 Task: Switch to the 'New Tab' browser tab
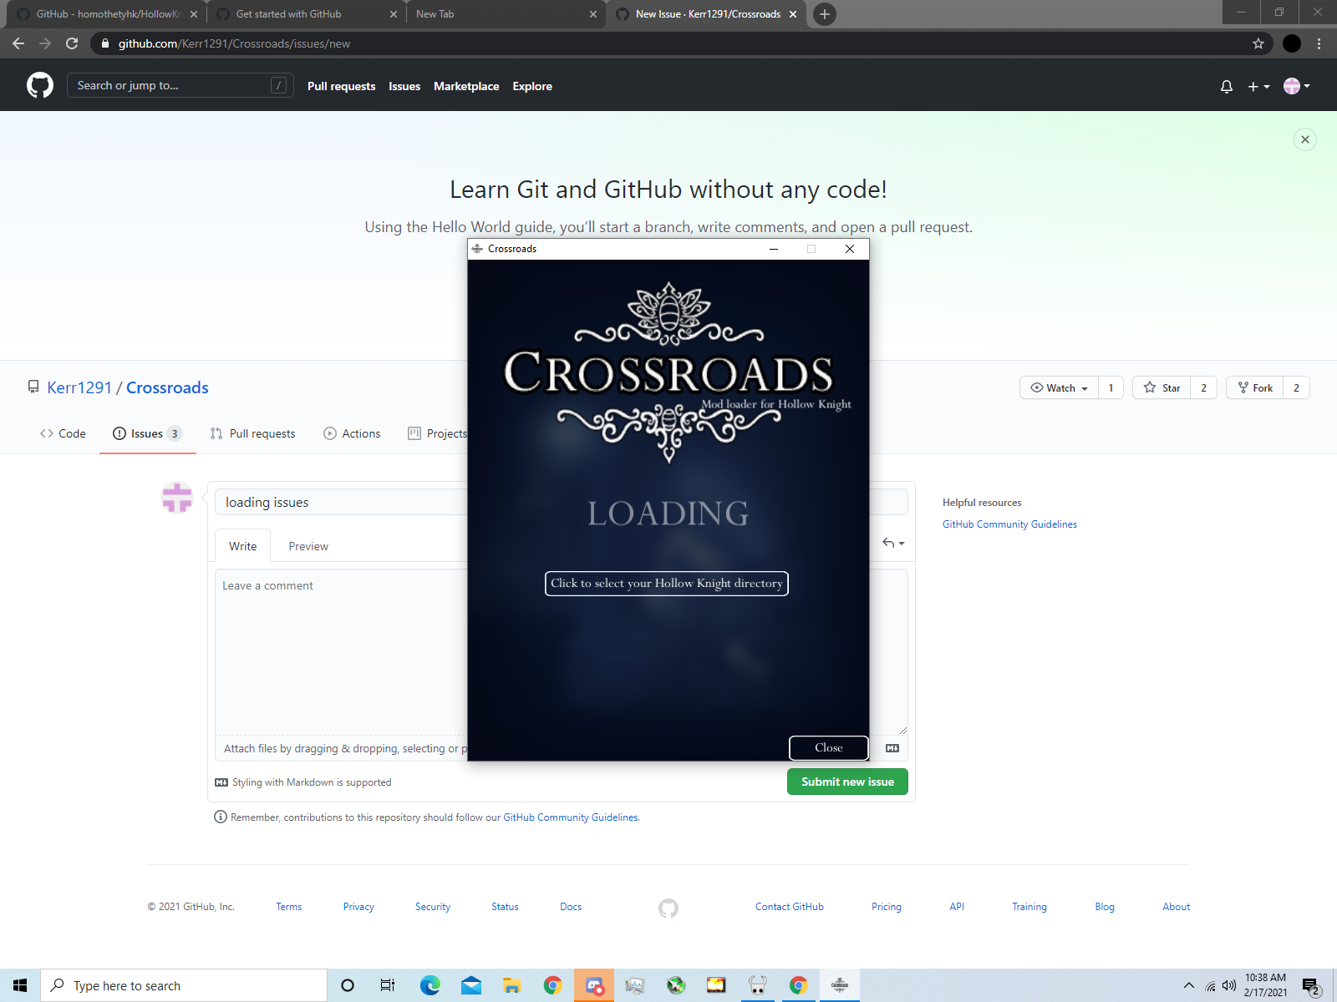(506, 14)
